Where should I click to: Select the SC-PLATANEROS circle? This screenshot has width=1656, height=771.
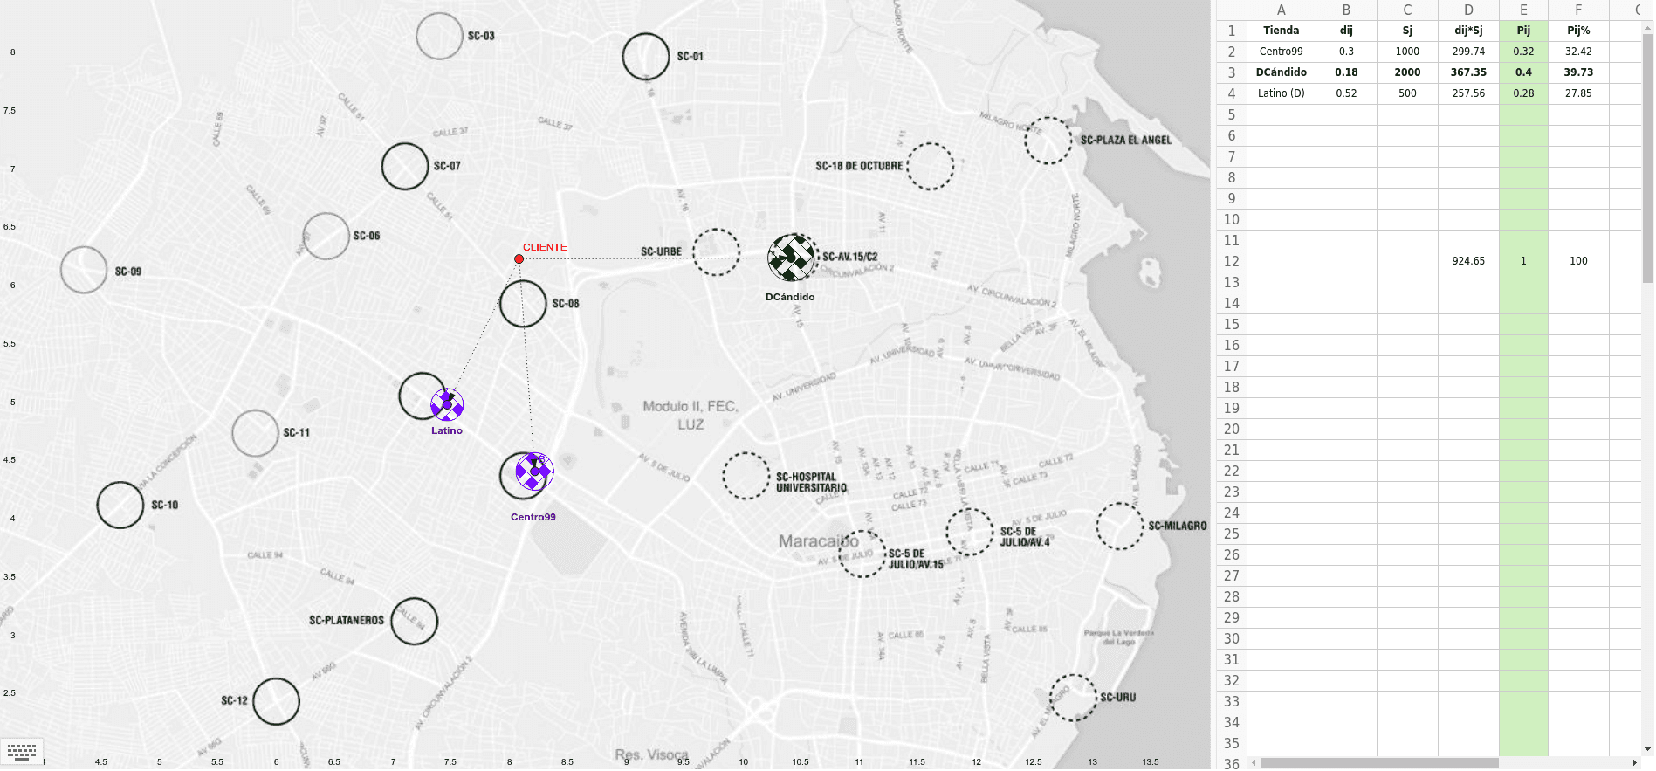[x=415, y=621]
